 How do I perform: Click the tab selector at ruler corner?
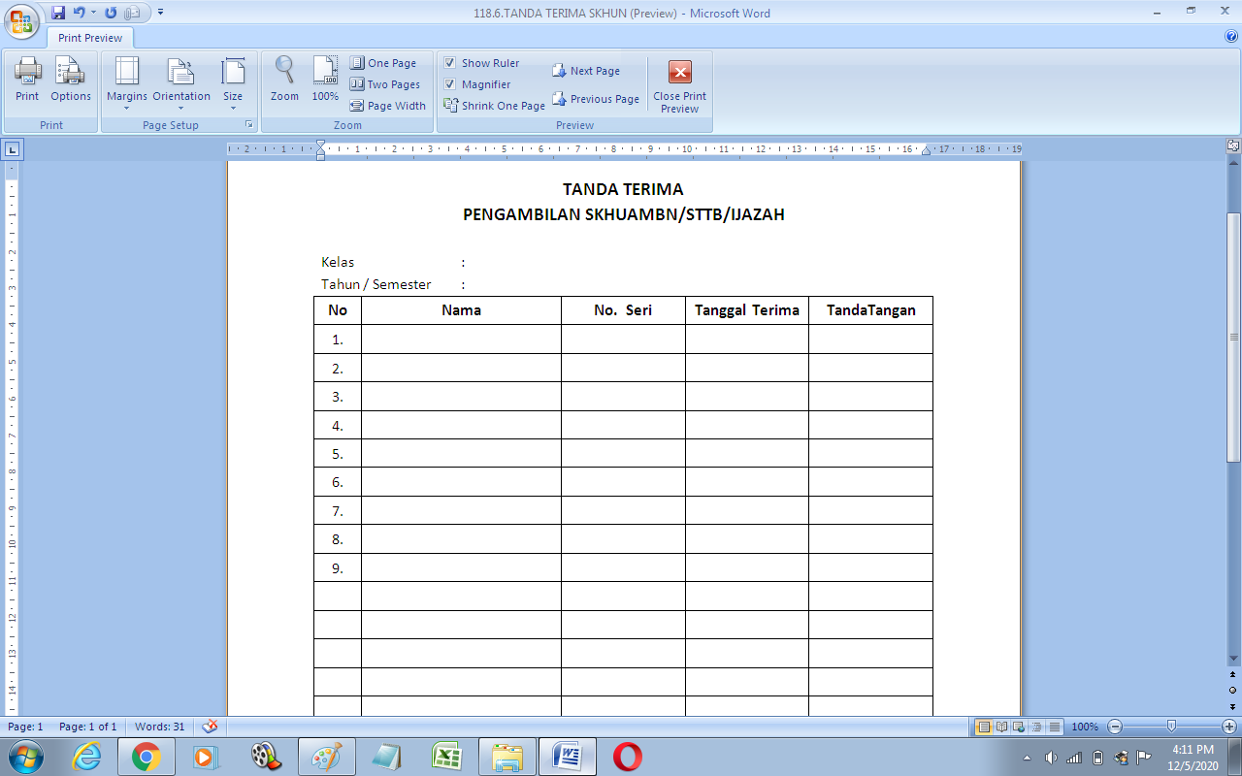[x=12, y=149]
